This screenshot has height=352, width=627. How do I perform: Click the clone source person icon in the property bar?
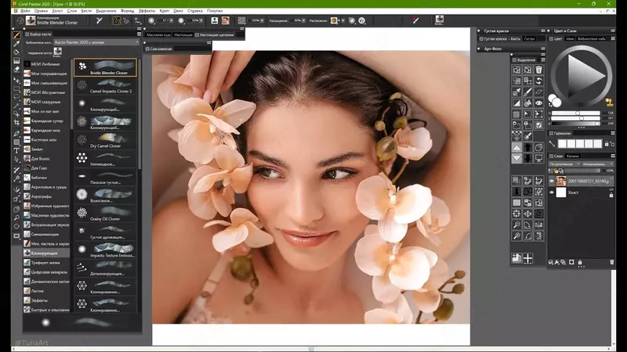[x=215, y=20]
